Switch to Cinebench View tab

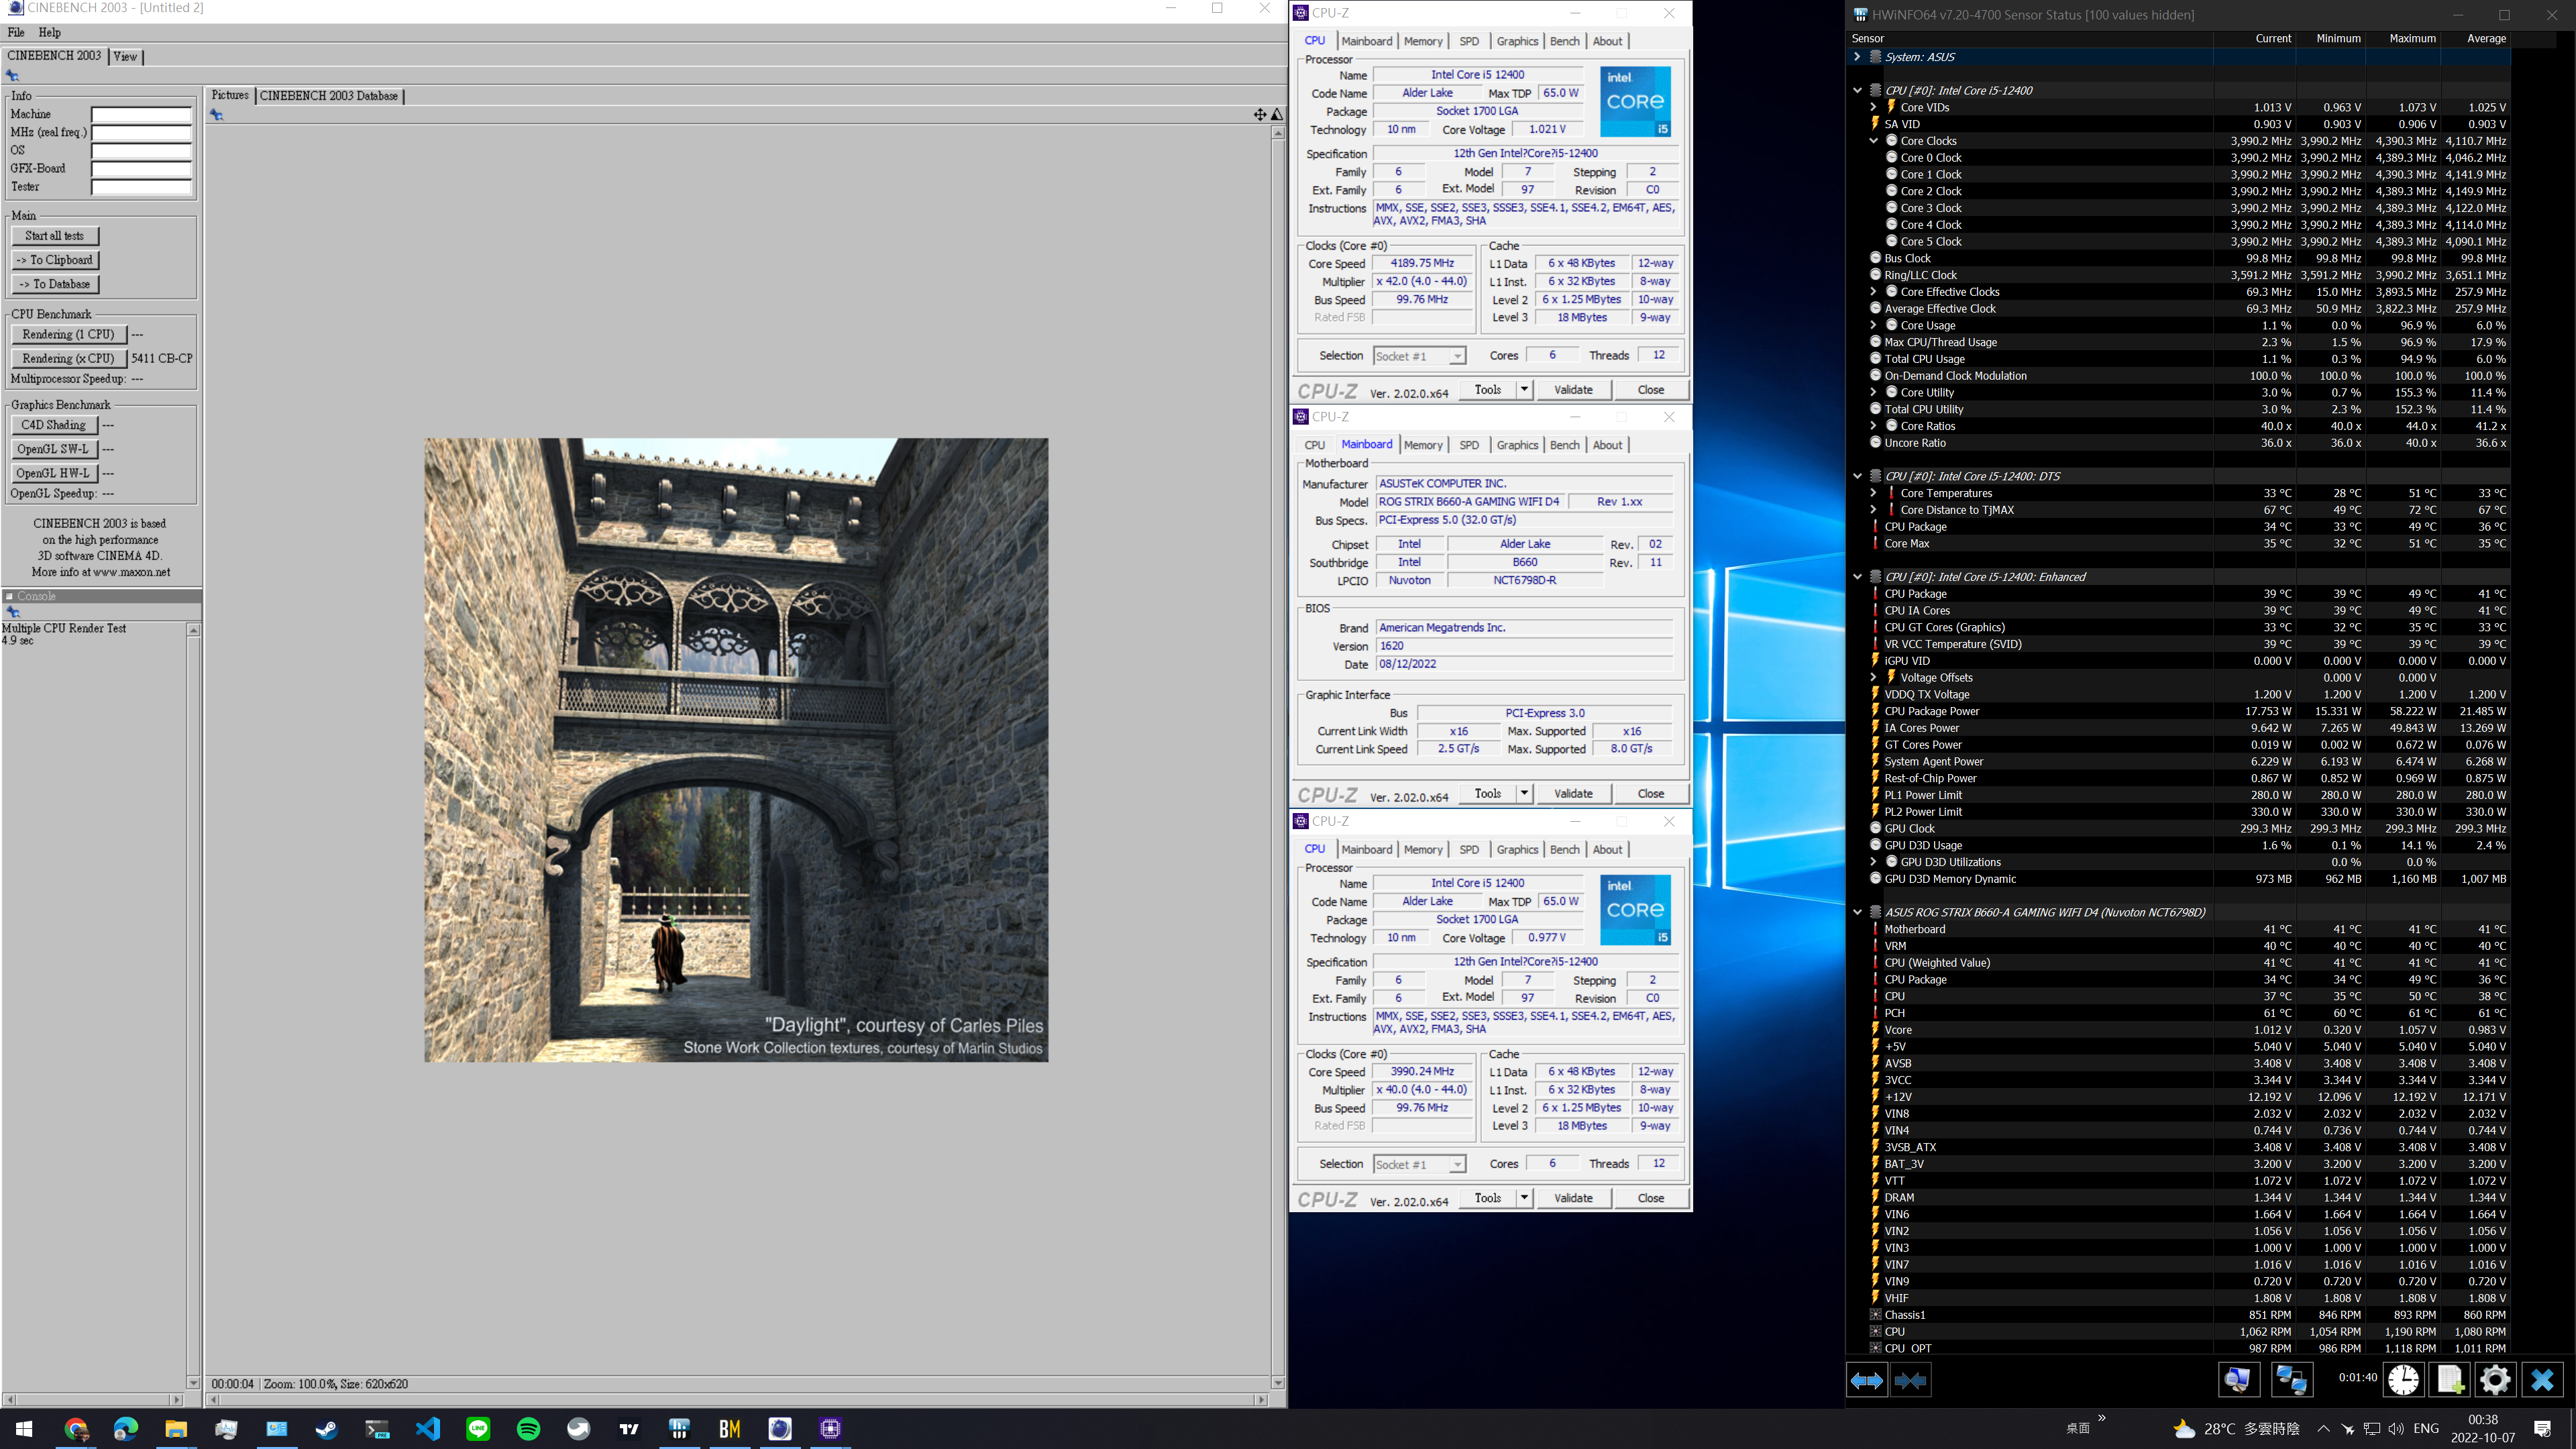125,56
